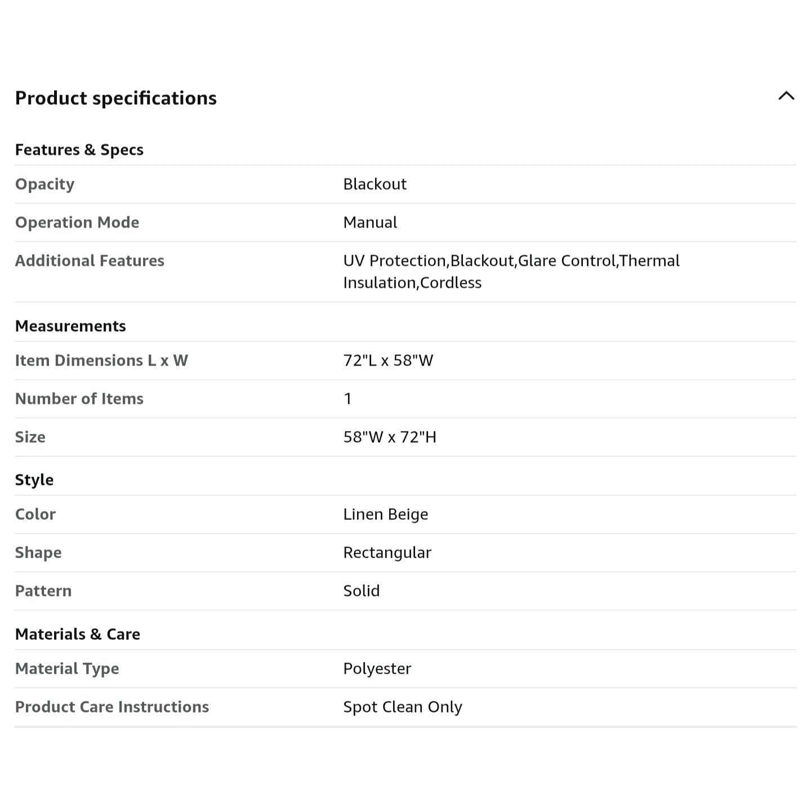Screen dimensions: 811x811
Task: Select the 72"L x 58"W dimensions value
Action: pyautogui.click(x=389, y=360)
